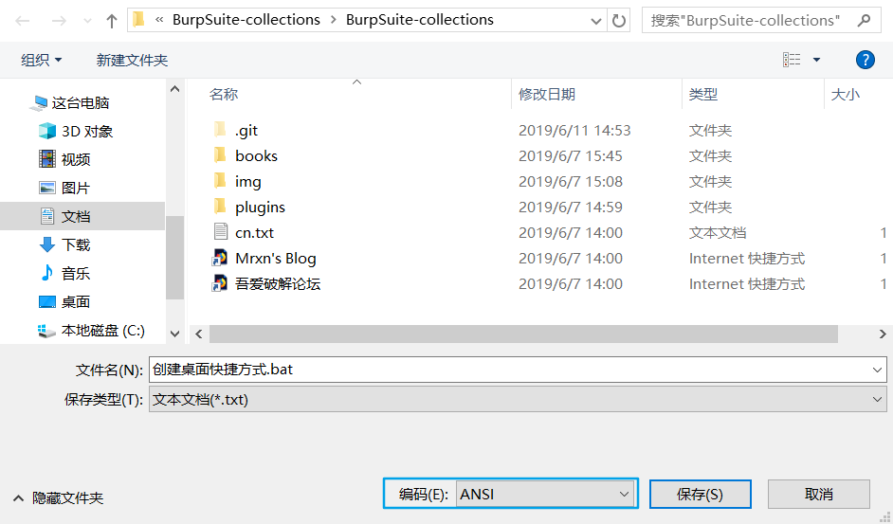This screenshot has width=893, height=524.
Task: Collapse folders with 隐藏文件夹
Action: (x=58, y=497)
